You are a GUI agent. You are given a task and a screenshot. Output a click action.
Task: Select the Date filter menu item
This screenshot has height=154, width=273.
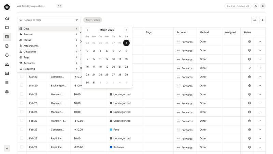pos(48,29)
